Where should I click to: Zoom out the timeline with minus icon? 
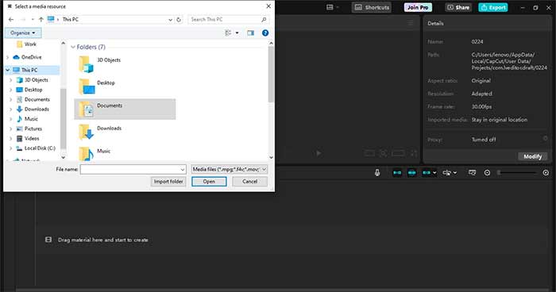click(487, 172)
